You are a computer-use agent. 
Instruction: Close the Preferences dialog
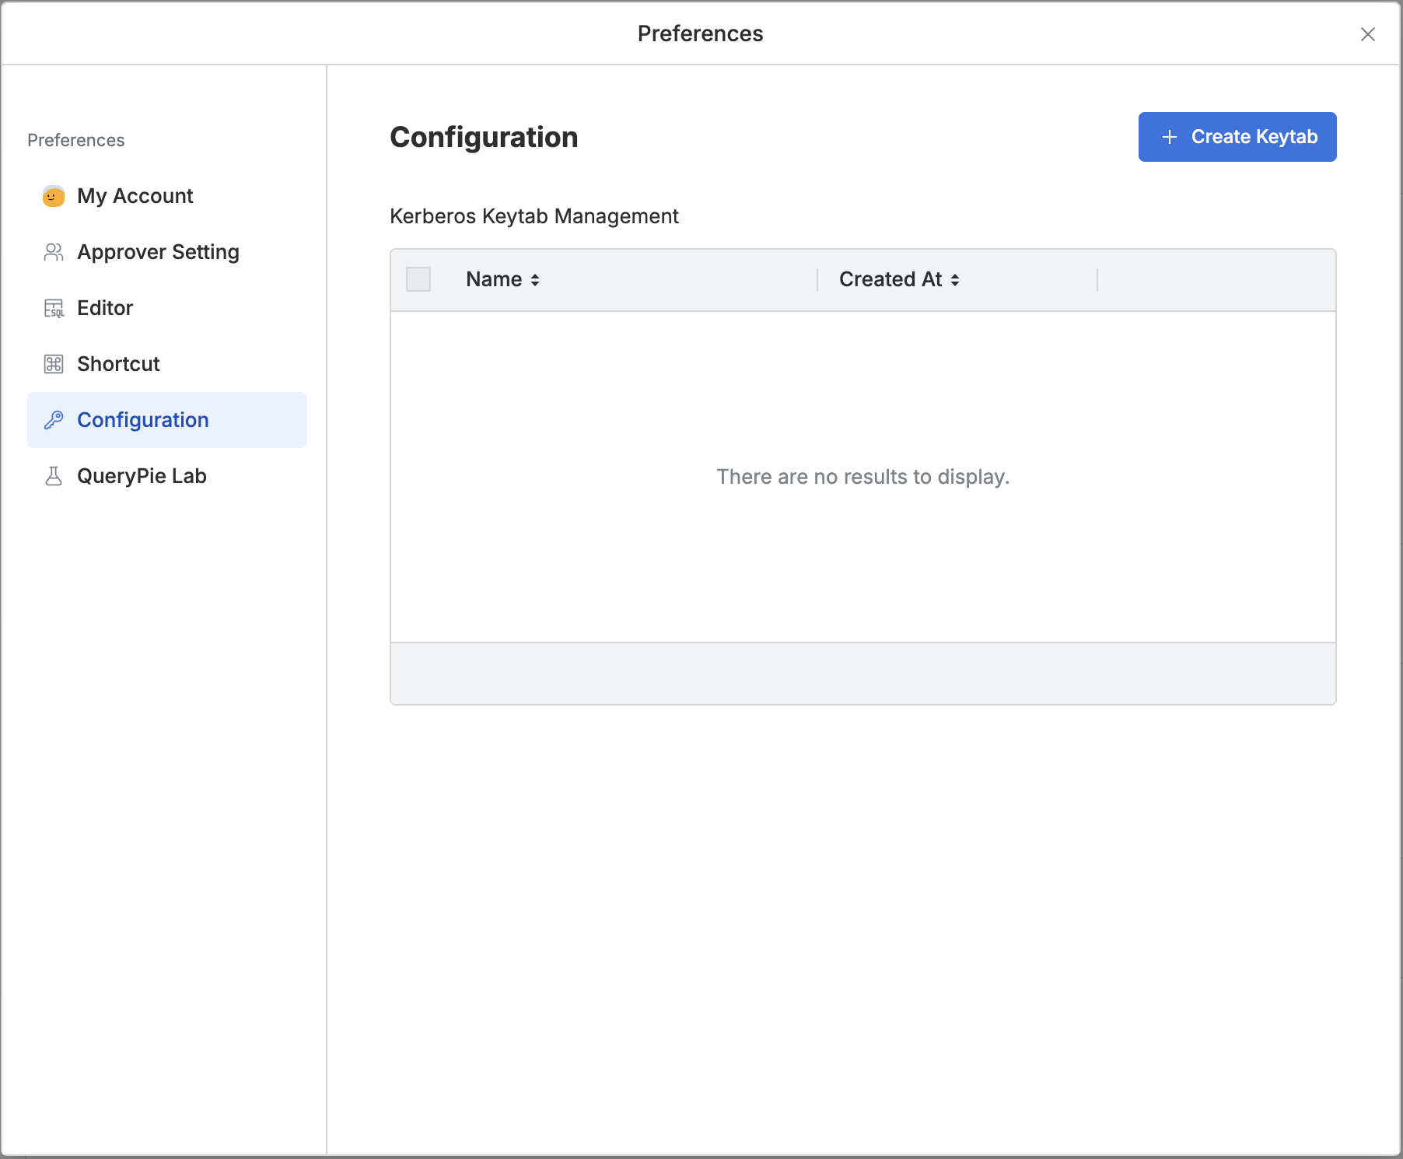(1367, 34)
